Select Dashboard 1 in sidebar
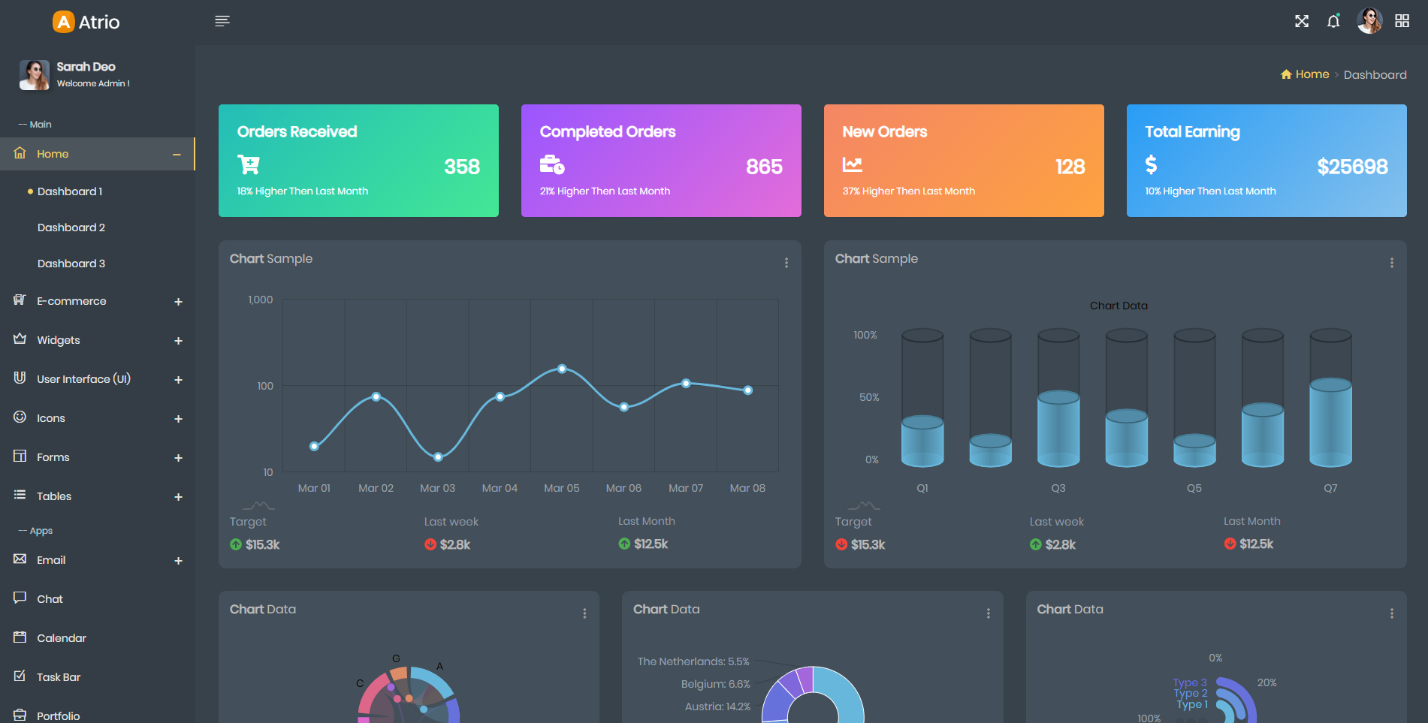 (70, 191)
